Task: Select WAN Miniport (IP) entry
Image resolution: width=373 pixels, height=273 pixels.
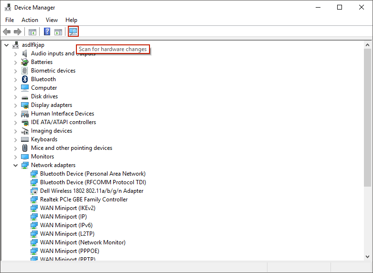Action: pyautogui.click(x=63, y=217)
